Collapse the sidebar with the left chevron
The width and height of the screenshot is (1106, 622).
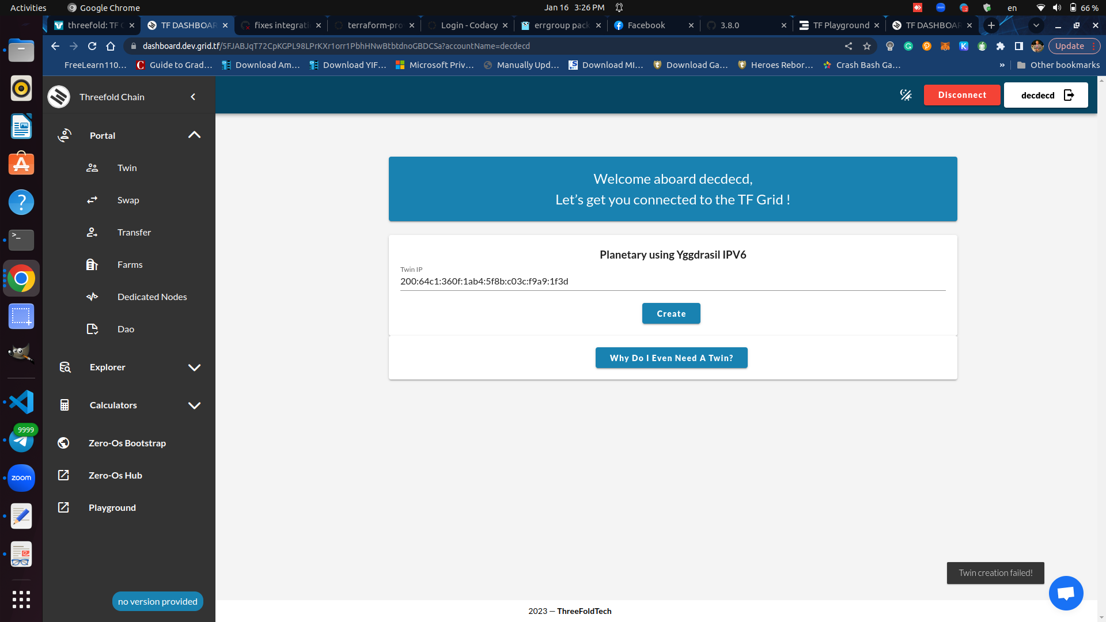[194, 96]
